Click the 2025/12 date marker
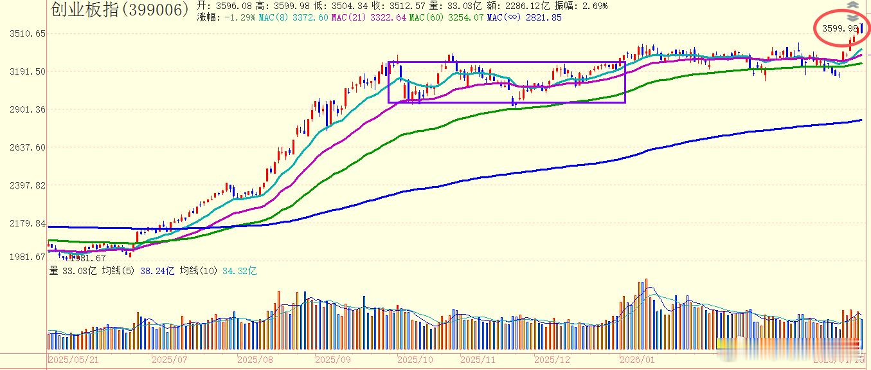The height and width of the screenshot is (370, 871). click(552, 359)
